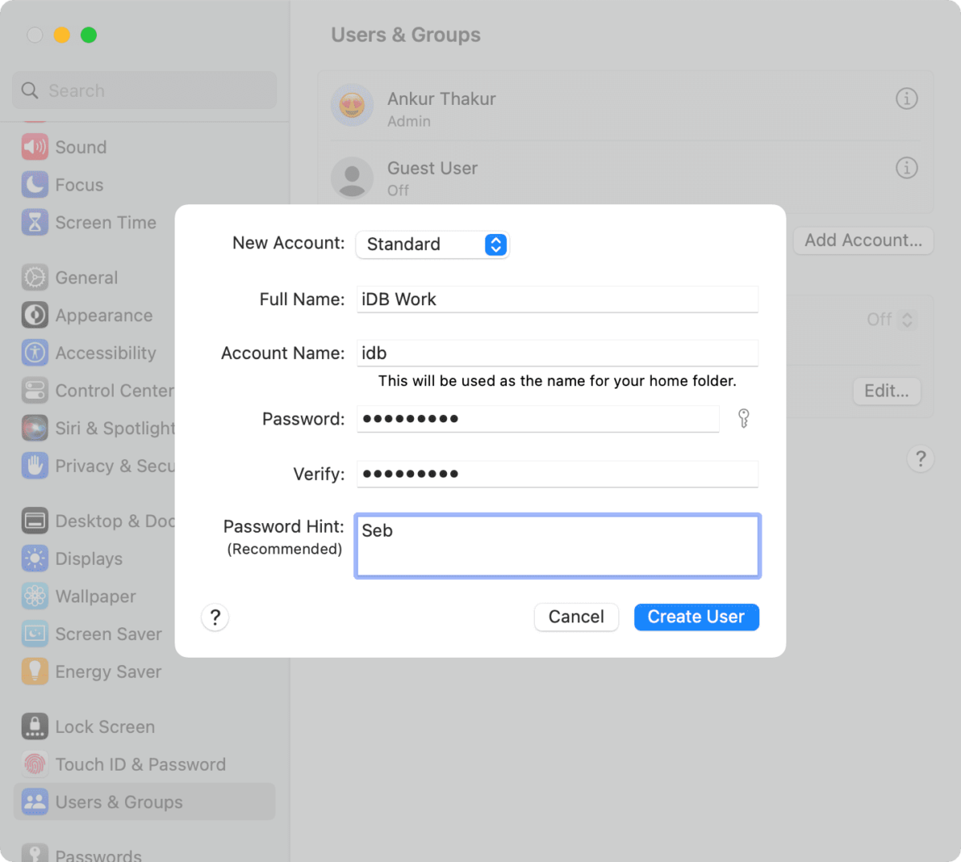
Task: Click the Lock Screen icon
Action: point(34,727)
